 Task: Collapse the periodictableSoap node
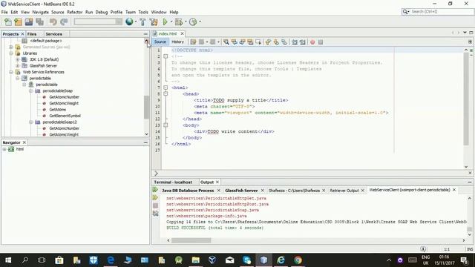tap(31, 90)
